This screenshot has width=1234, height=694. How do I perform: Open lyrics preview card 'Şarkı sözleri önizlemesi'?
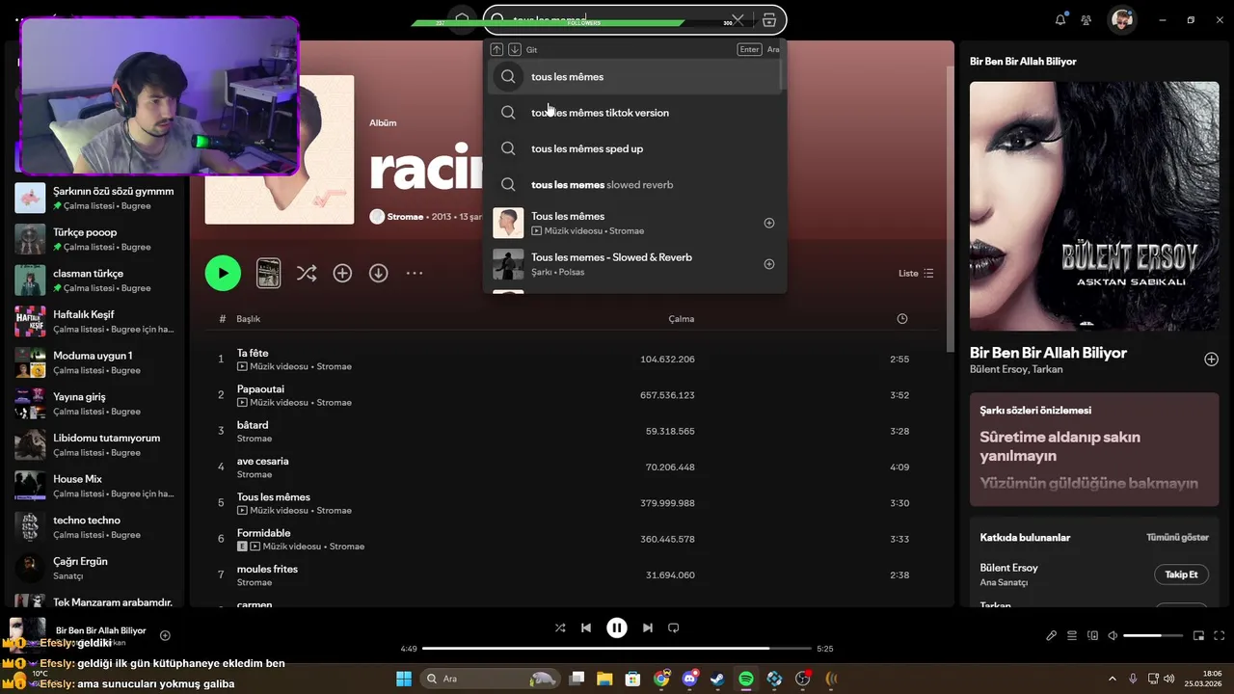(x=1094, y=451)
